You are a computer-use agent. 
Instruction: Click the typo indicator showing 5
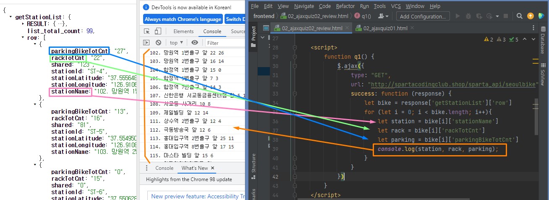tap(514, 39)
